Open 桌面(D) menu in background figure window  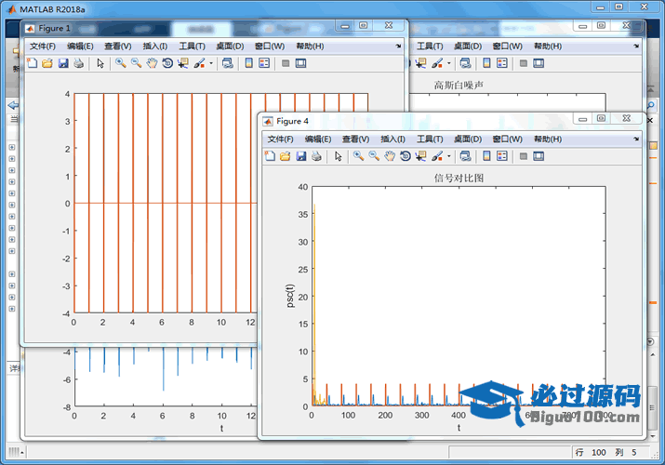pos(468,46)
